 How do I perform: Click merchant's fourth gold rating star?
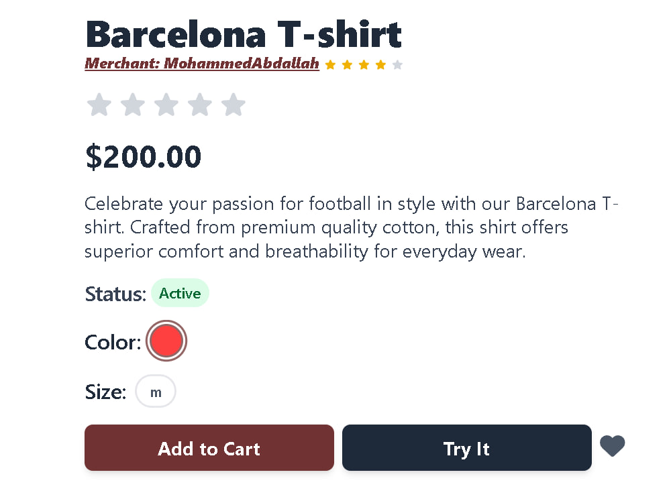[380, 64]
